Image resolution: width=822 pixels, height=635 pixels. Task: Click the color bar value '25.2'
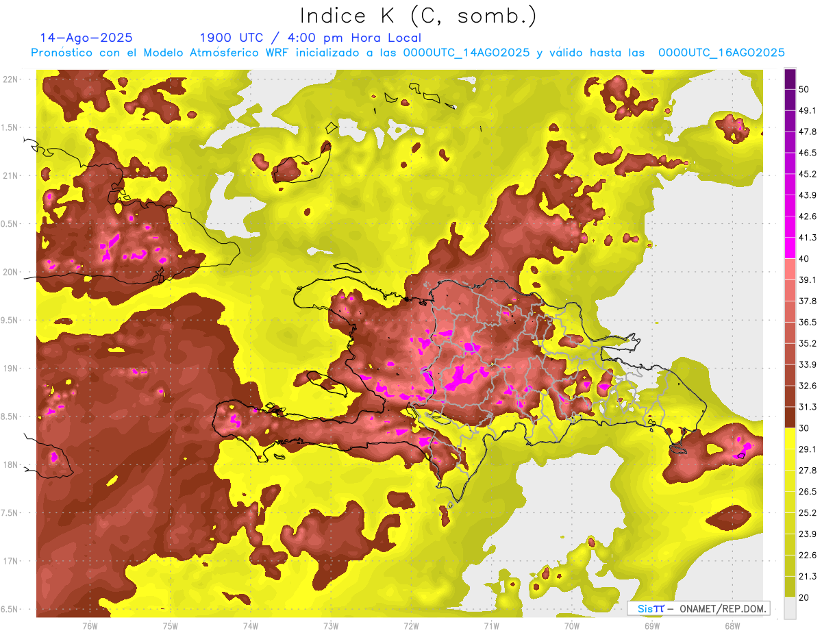(808, 513)
